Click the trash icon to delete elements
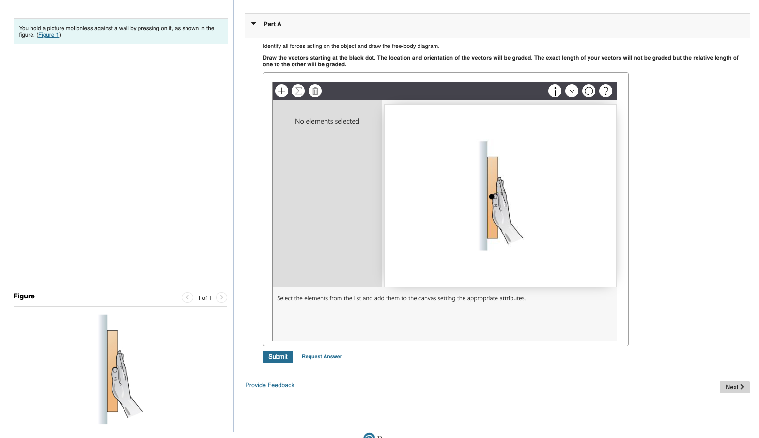This screenshot has width=759, height=438. (315, 91)
